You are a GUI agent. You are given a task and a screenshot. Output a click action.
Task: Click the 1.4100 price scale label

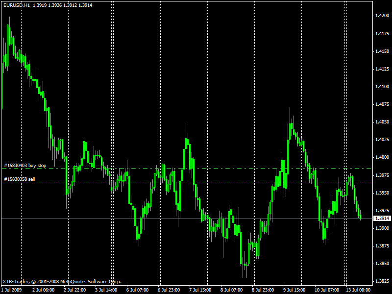point(382,87)
